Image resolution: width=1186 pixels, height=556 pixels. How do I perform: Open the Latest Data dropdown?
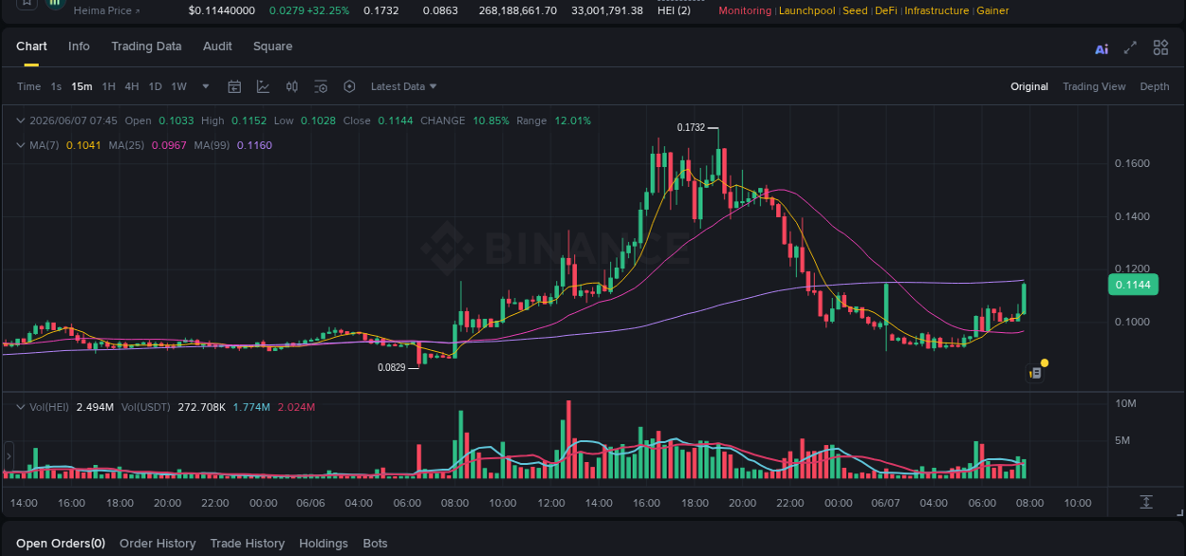(403, 86)
